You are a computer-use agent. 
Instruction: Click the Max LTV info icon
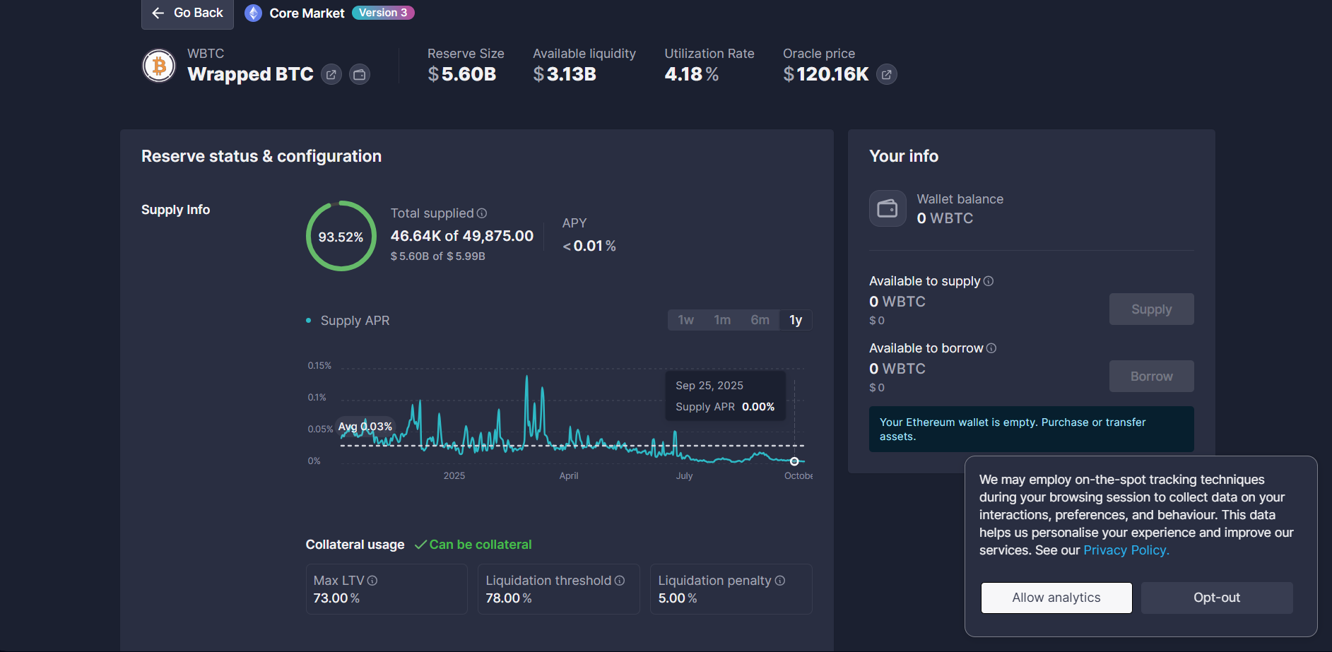(372, 581)
